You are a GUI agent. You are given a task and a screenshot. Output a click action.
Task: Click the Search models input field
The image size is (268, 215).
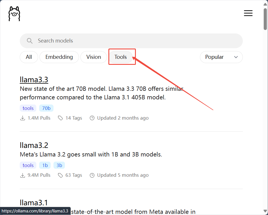(137, 41)
